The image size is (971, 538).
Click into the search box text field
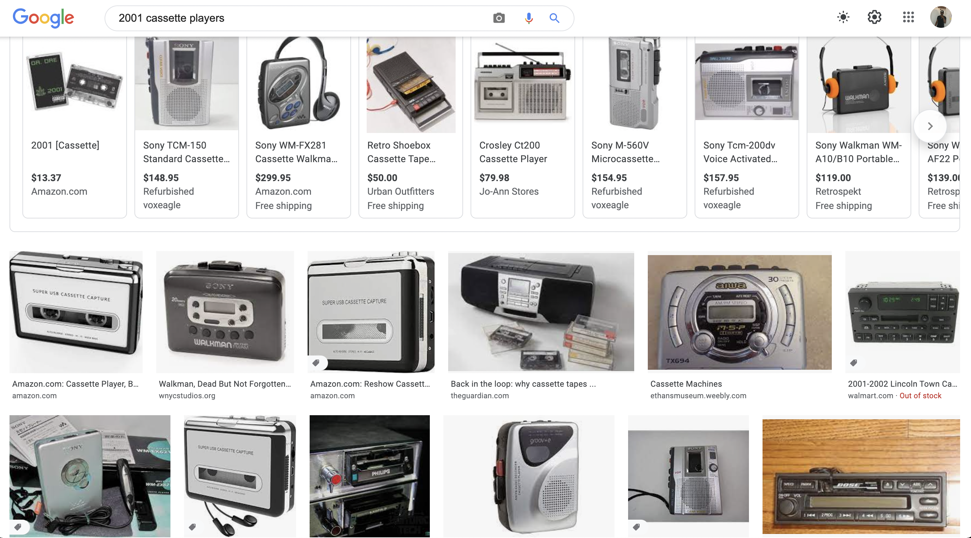click(301, 18)
